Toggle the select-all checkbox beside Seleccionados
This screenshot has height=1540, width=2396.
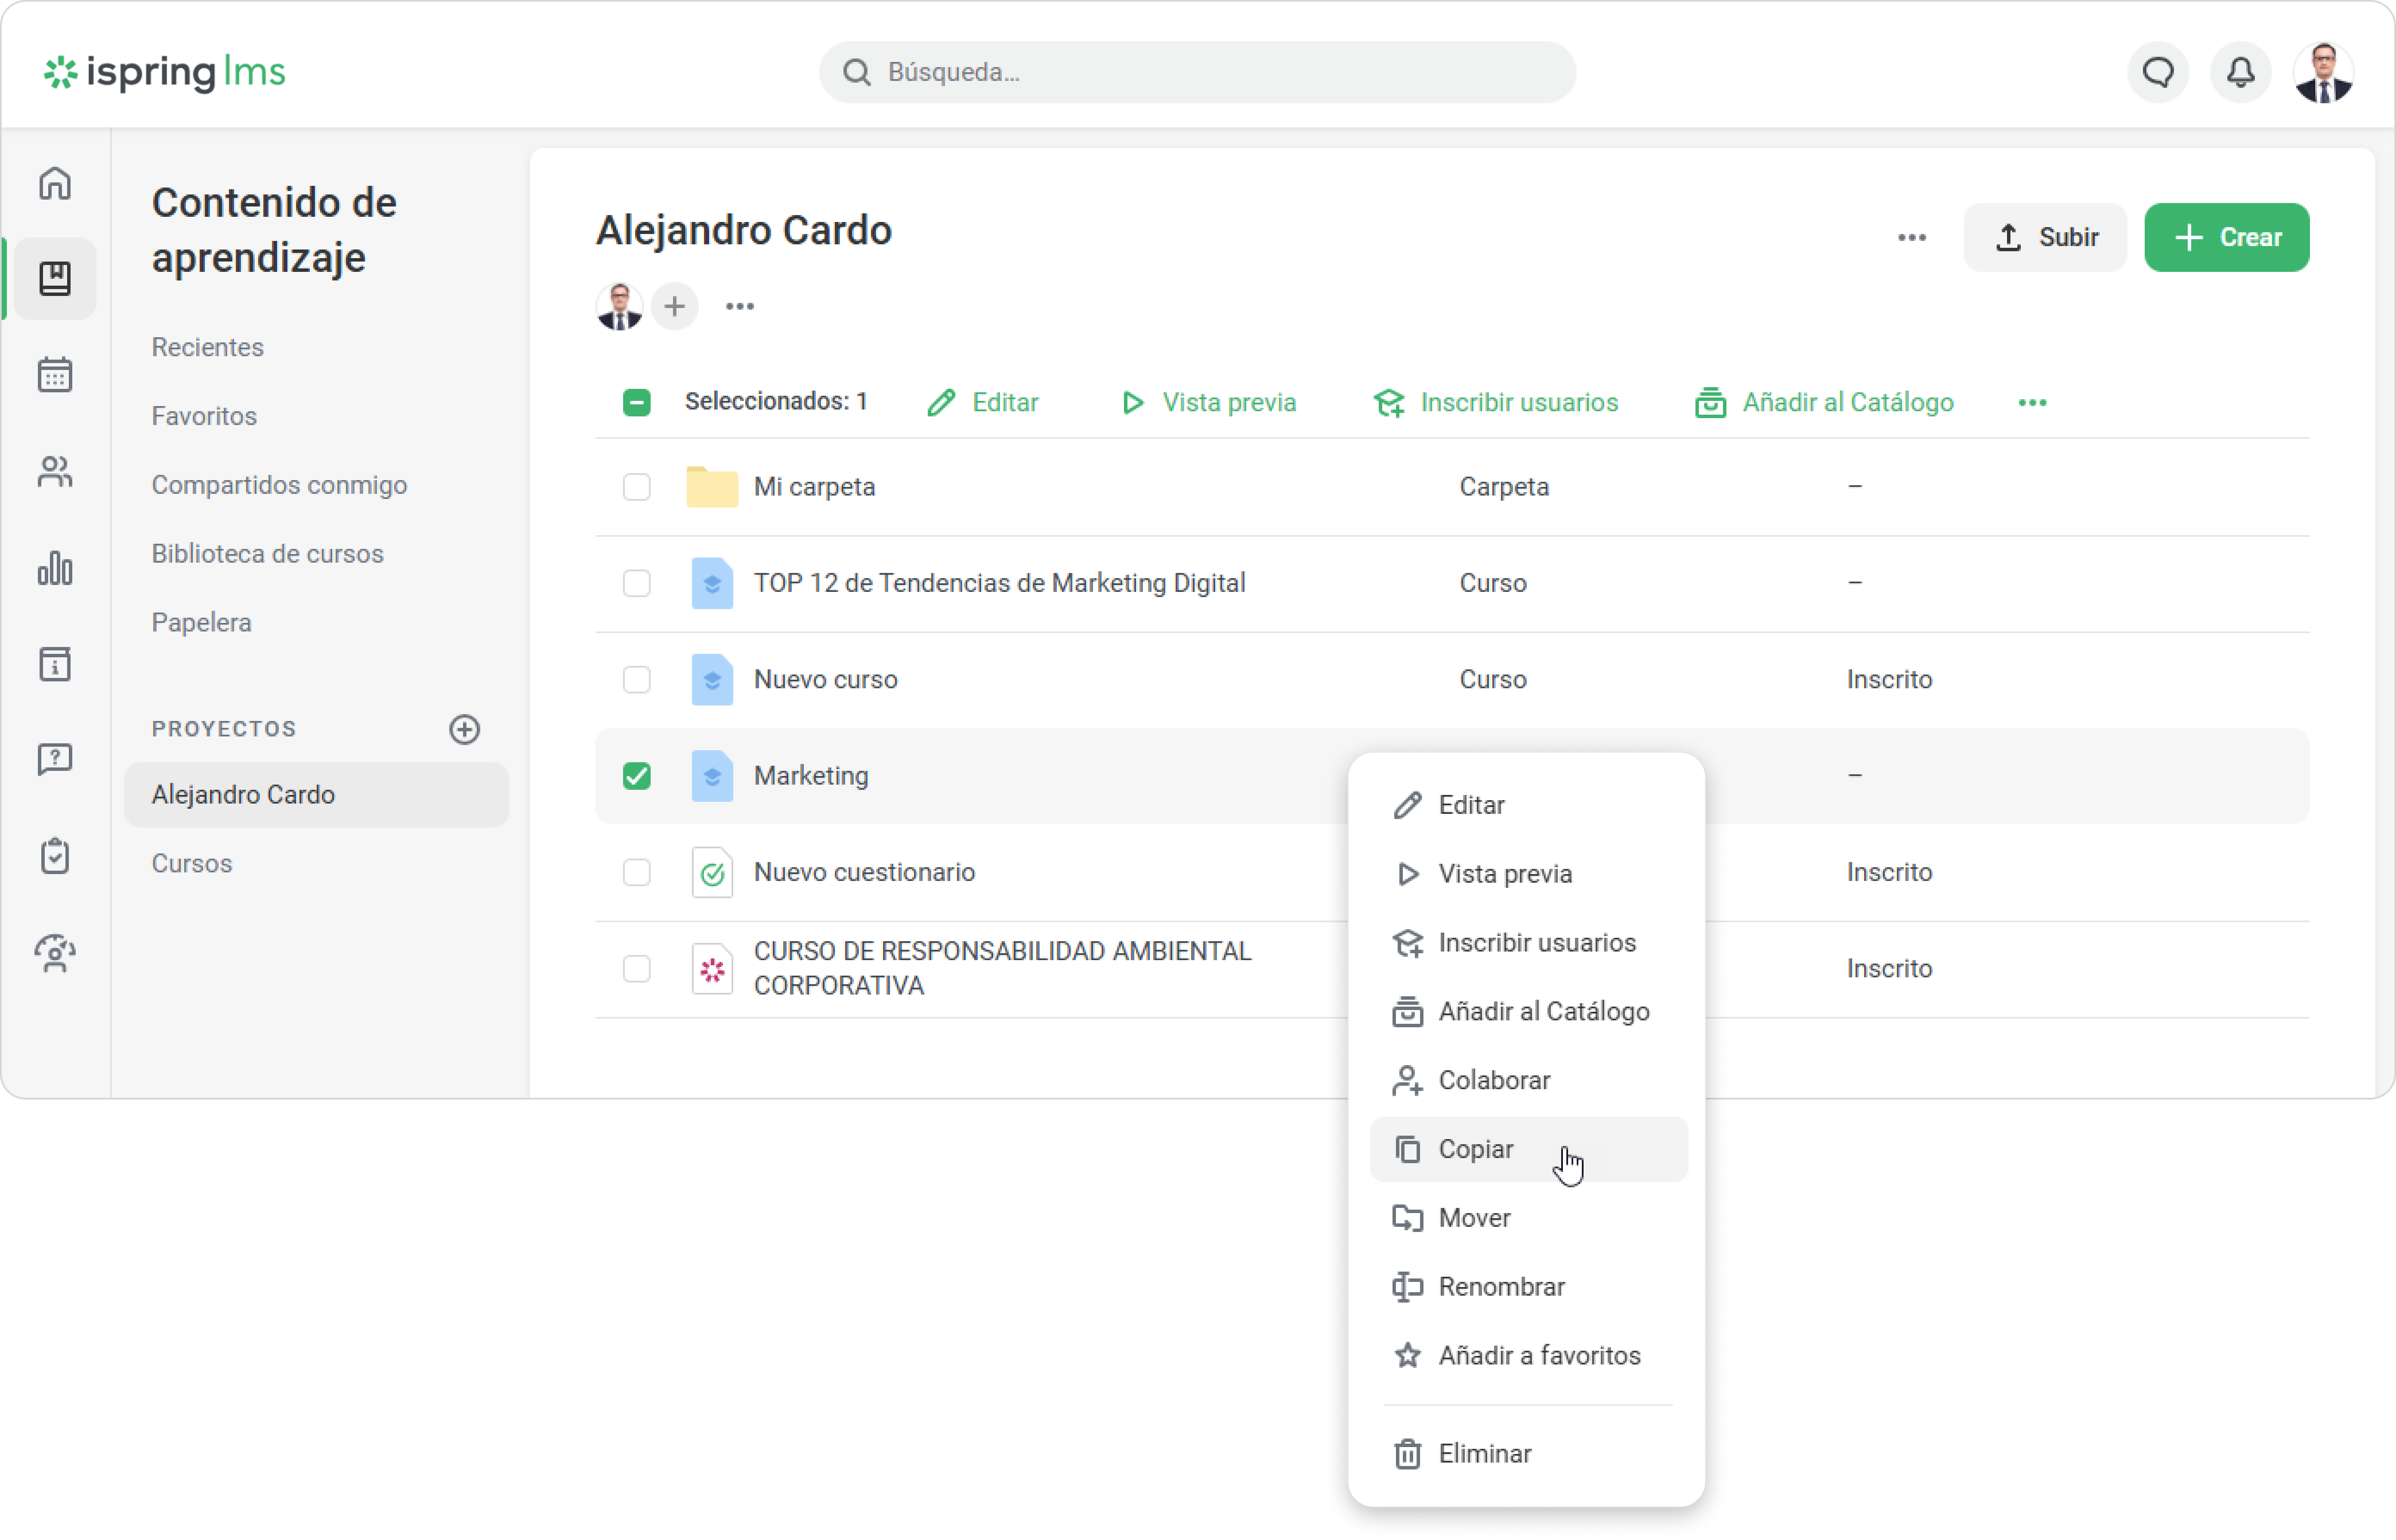point(636,402)
